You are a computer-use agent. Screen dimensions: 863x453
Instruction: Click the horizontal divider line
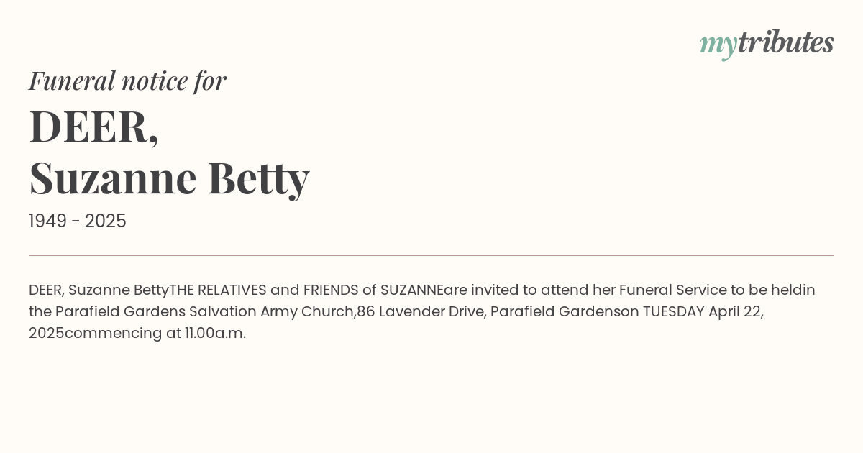[431, 255]
